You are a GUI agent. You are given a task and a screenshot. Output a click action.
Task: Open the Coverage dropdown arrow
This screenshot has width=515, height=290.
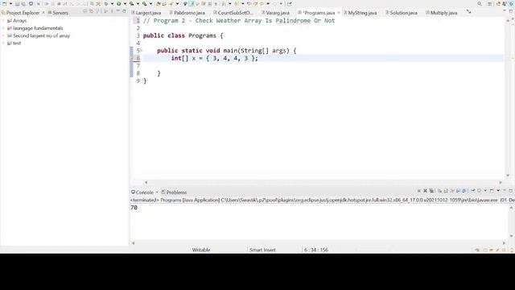[138, 3]
